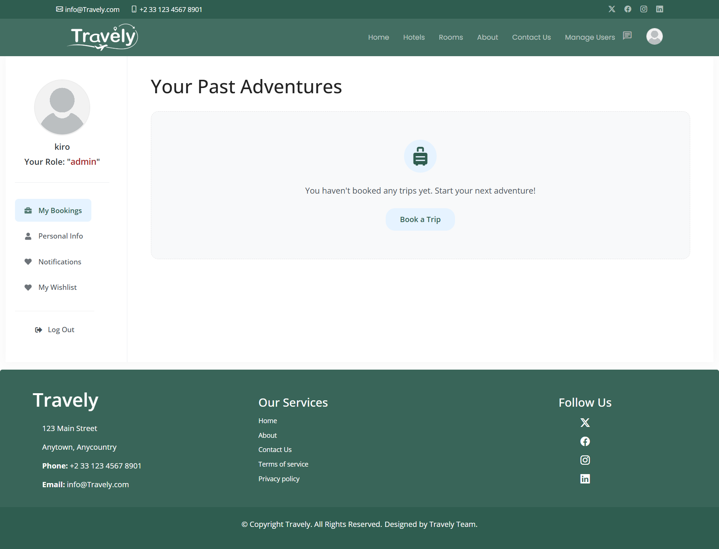Open the Instagram icon under Follow Us
Viewport: 719px width, 549px height.
[585, 460]
